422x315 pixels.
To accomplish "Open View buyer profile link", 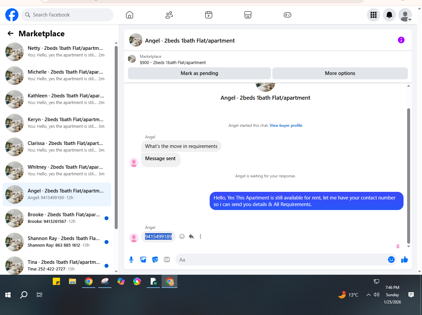I will pos(286,125).
